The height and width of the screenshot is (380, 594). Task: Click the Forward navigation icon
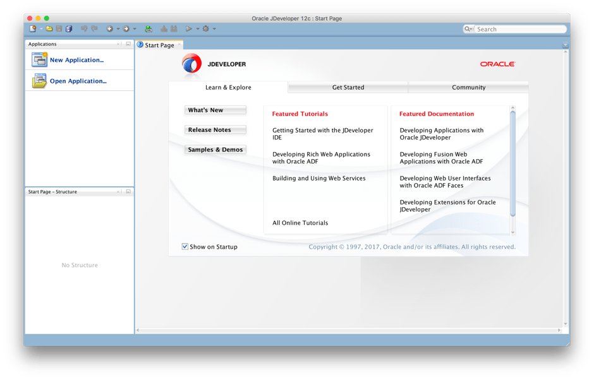(x=126, y=29)
